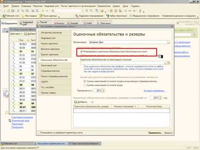Click the deduction year stepper near год
The height and width of the screenshot is (150, 200).
pyautogui.click(x=160, y=98)
